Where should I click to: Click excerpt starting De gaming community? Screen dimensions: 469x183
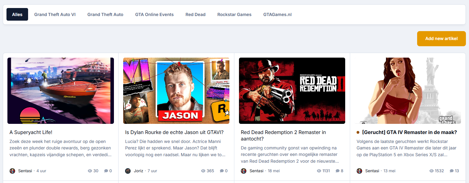tap(290, 155)
